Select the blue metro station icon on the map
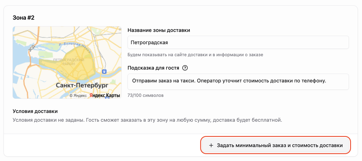The image size is (362, 161). point(104,71)
